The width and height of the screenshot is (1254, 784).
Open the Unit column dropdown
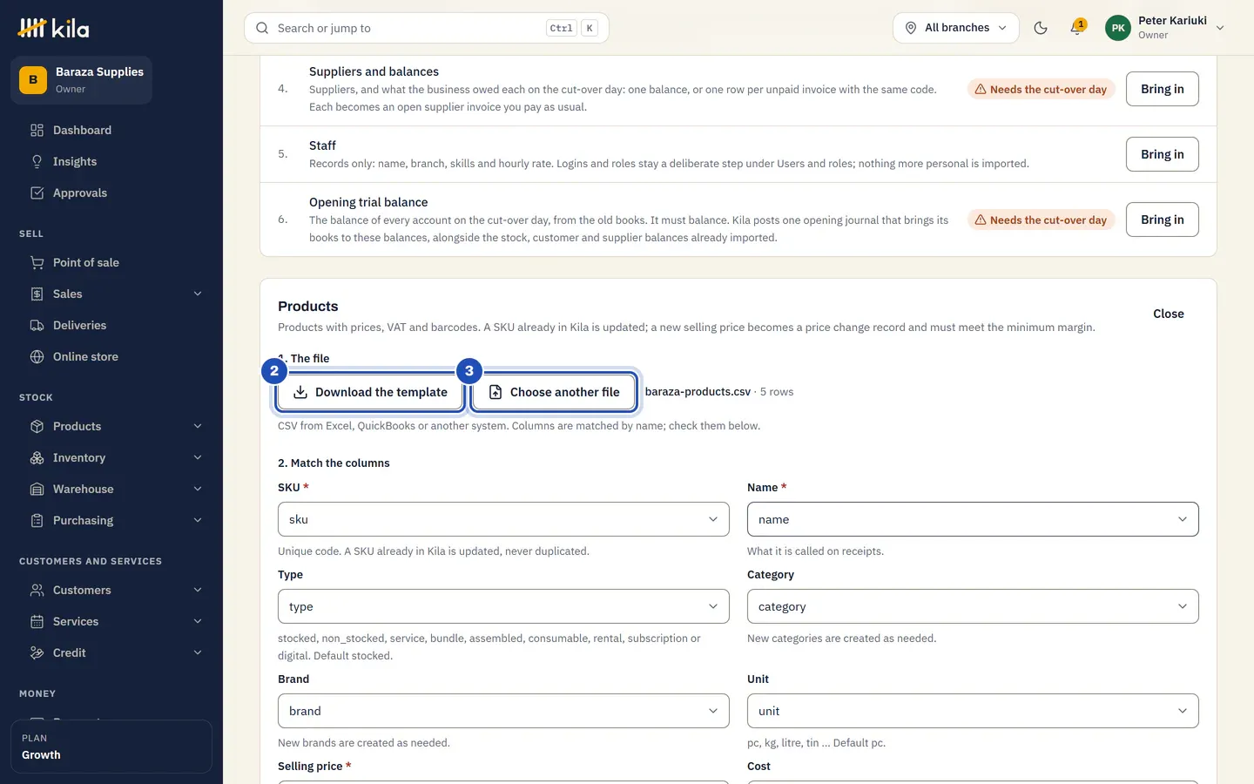pyautogui.click(x=973, y=711)
